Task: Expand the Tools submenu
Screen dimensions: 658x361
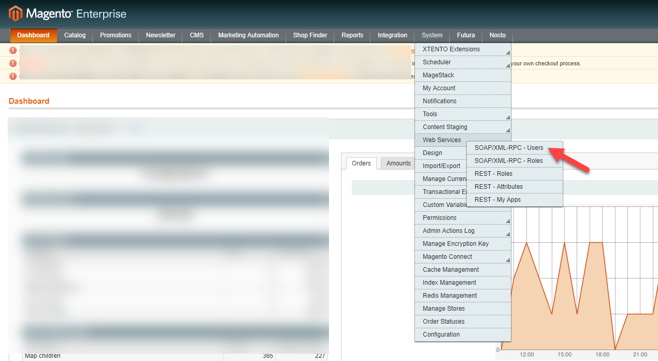Action: [463, 114]
